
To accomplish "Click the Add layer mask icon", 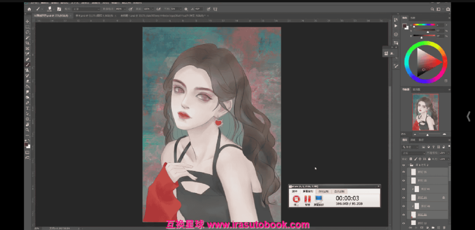I will [x=422, y=227].
